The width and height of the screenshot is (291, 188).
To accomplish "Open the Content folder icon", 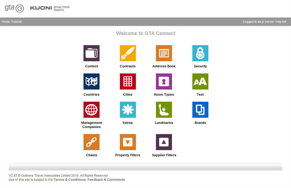I will tap(92, 53).
